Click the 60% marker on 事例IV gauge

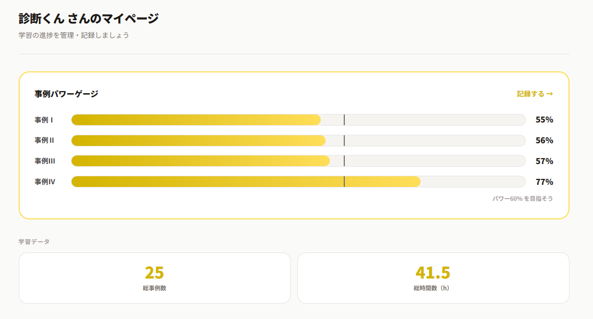point(344,182)
